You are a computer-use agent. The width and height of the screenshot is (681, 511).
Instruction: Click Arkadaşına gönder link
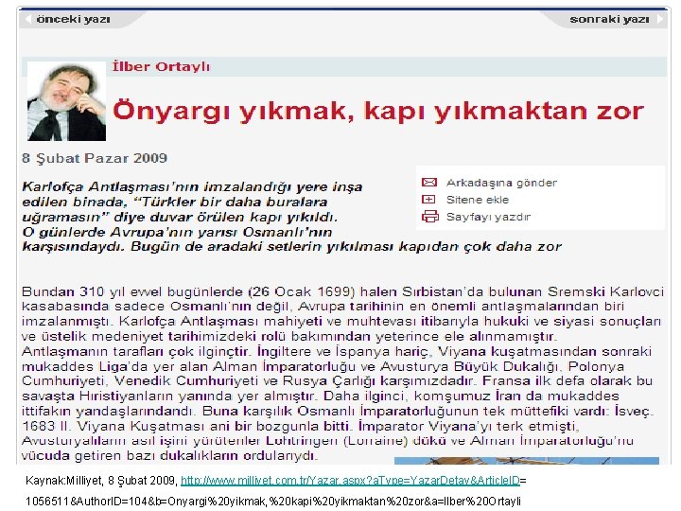[x=501, y=183]
